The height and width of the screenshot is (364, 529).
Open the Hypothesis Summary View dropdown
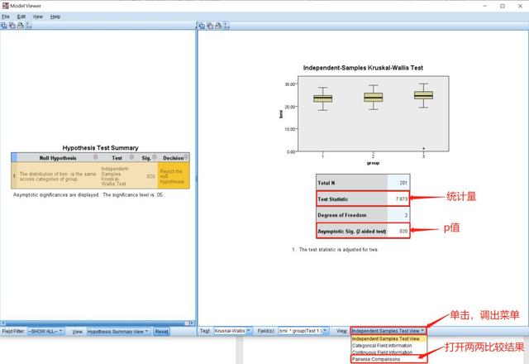click(x=118, y=332)
